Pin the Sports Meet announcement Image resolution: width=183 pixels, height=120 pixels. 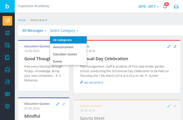(175, 106)
